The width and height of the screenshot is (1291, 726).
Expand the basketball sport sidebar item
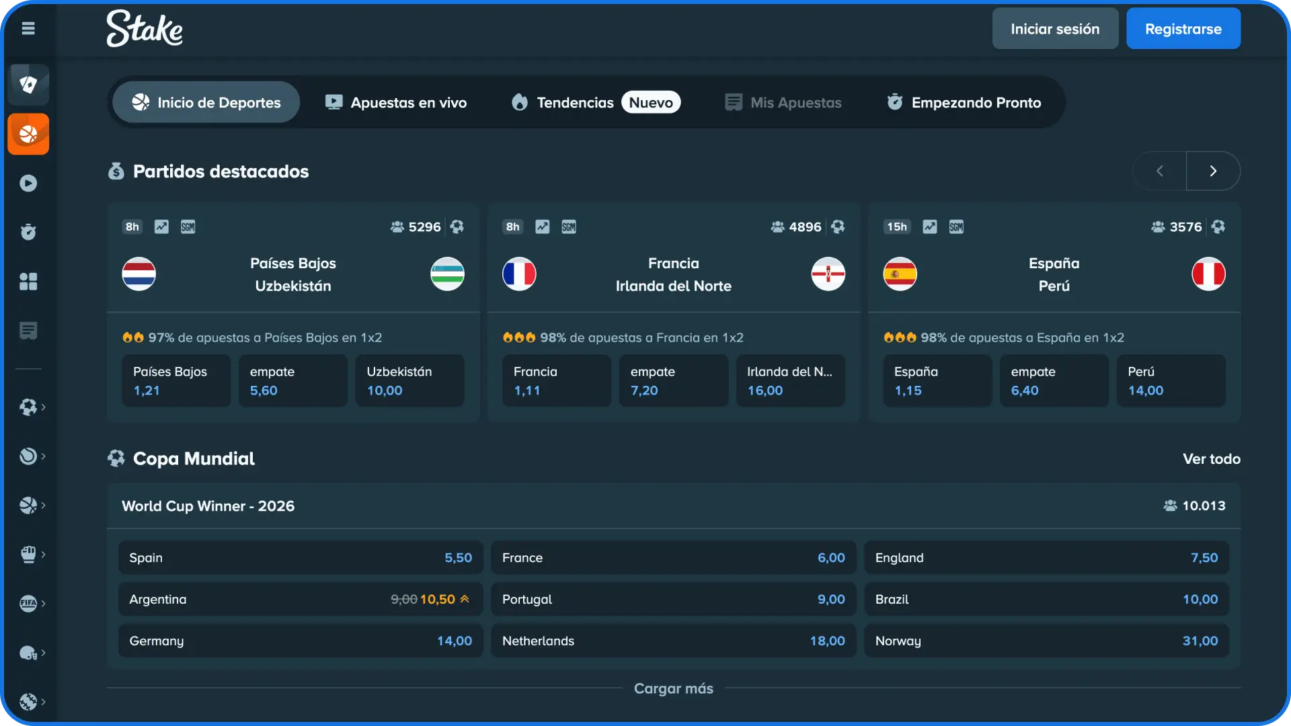pyautogui.click(x=32, y=505)
